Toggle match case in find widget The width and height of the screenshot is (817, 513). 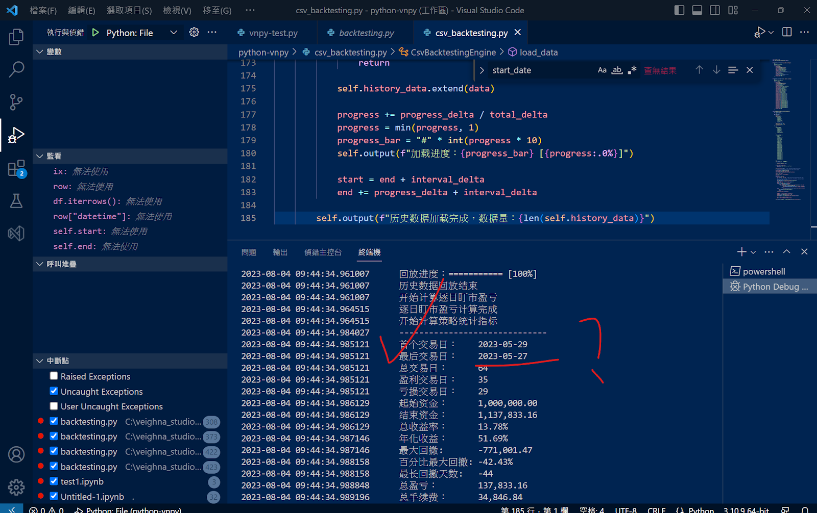[x=602, y=70]
